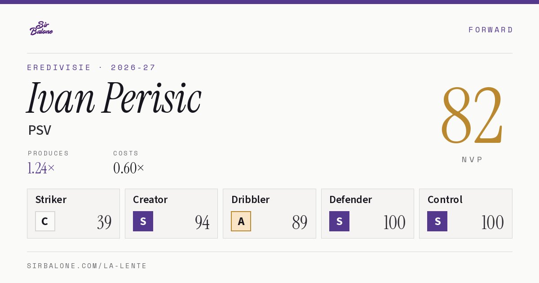This screenshot has height=283, width=539.
Task: Open the sirbalone.com/la-lente link
Action: (87, 266)
